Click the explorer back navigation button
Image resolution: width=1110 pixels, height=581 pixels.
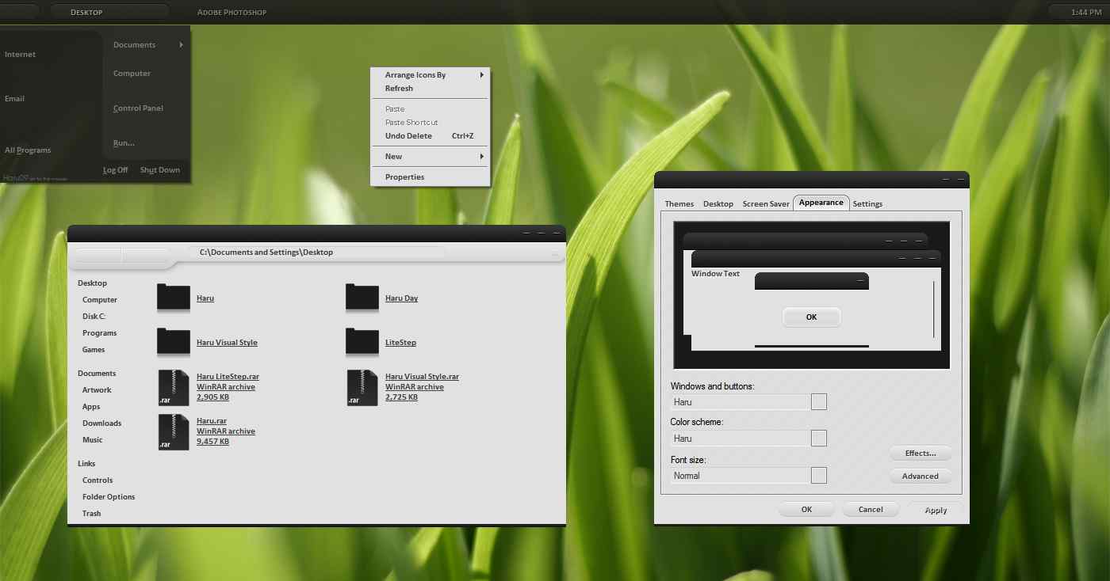(x=97, y=255)
